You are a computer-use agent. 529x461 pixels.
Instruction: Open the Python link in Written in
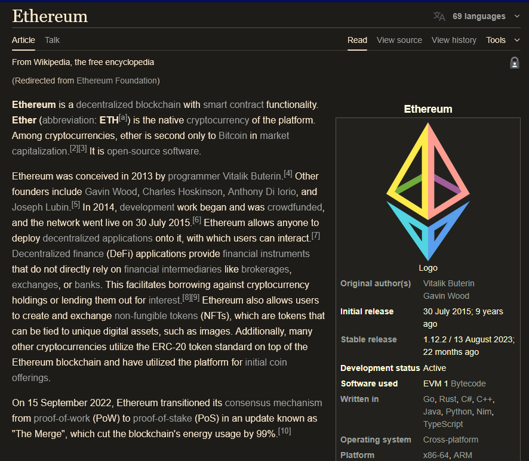tap(459, 412)
